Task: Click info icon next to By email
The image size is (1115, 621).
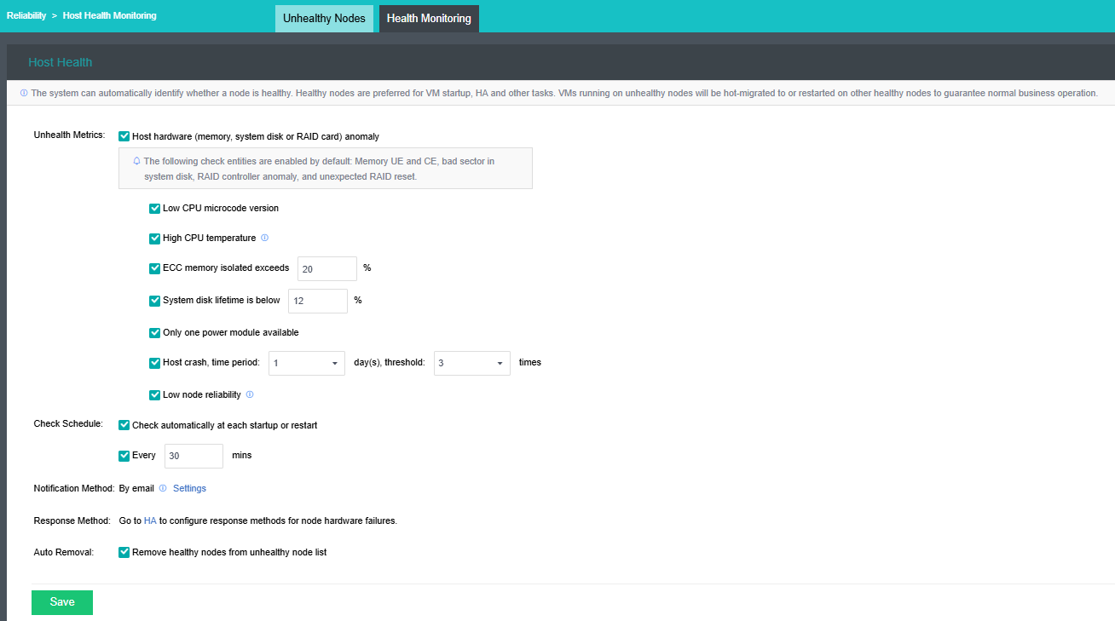Action: pos(163,489)
